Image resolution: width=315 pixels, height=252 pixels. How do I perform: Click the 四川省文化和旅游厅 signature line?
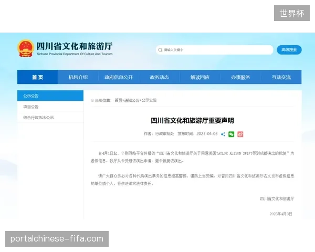pyautogui.click(x=277, y=199)
